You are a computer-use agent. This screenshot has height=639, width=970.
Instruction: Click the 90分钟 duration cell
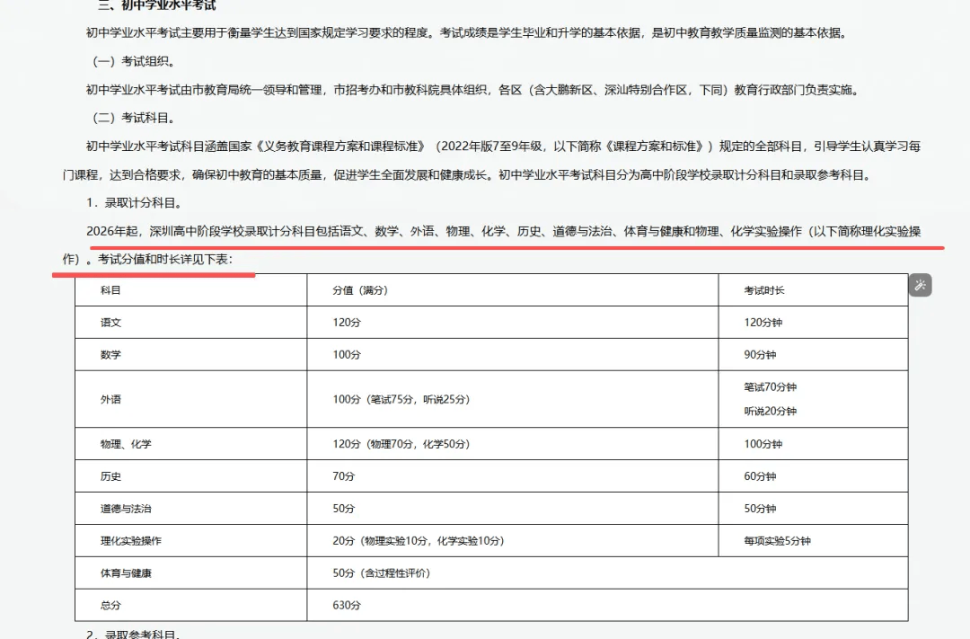point(813,354)
